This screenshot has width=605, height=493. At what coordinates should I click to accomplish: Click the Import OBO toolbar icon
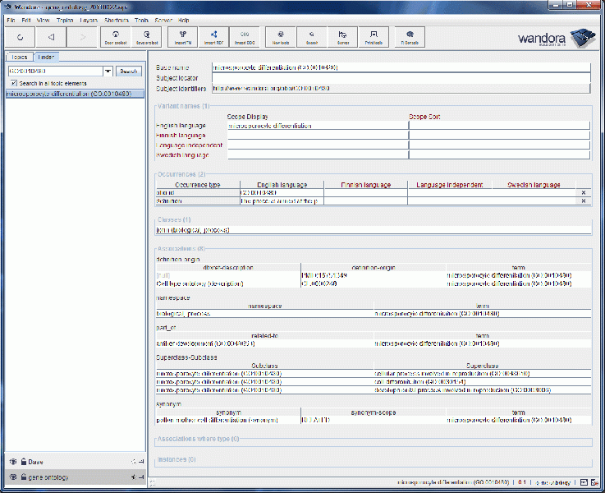[x=244, y=36]
